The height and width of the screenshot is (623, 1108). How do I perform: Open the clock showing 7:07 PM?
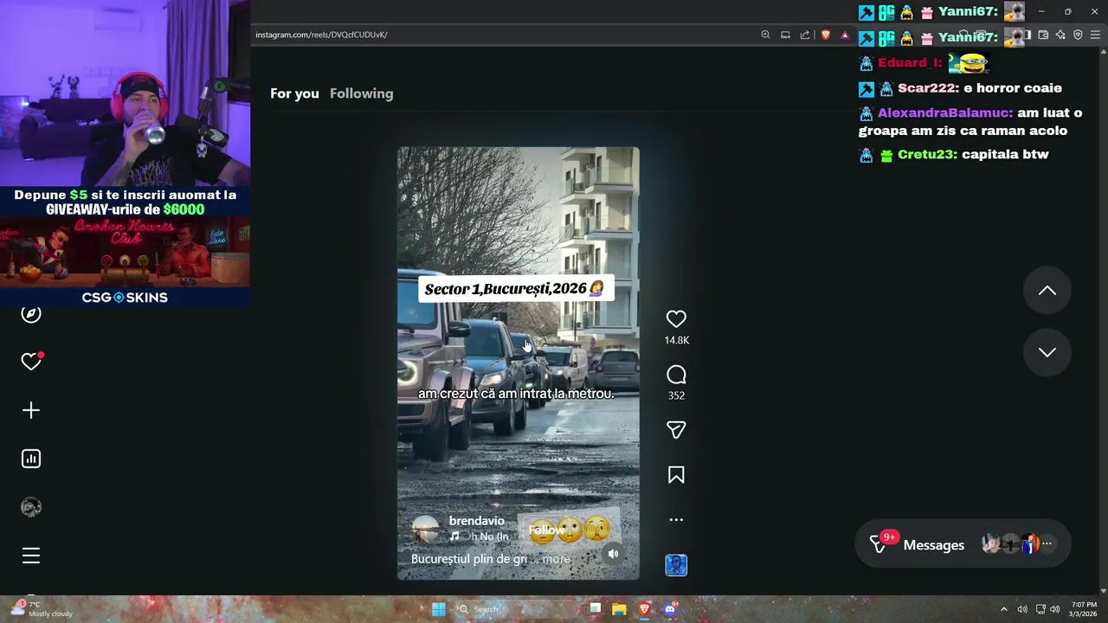[1084, 609]
